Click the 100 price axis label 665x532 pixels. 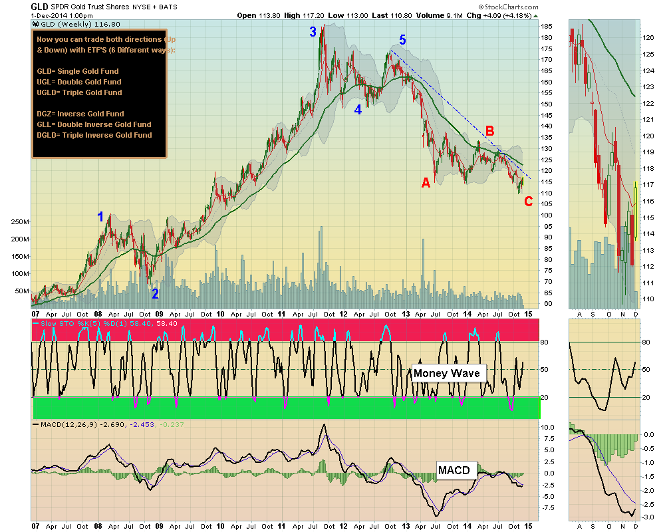tap(547, 215)
